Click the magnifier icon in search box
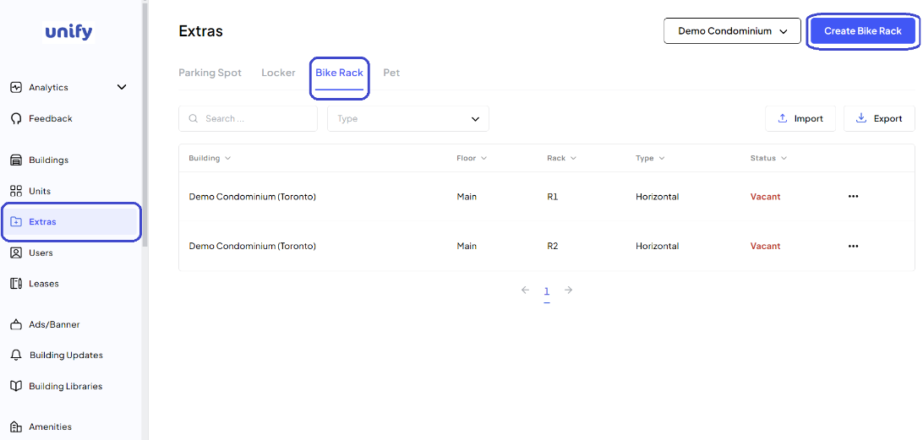 pyautogui.click(x=193, y=119)
